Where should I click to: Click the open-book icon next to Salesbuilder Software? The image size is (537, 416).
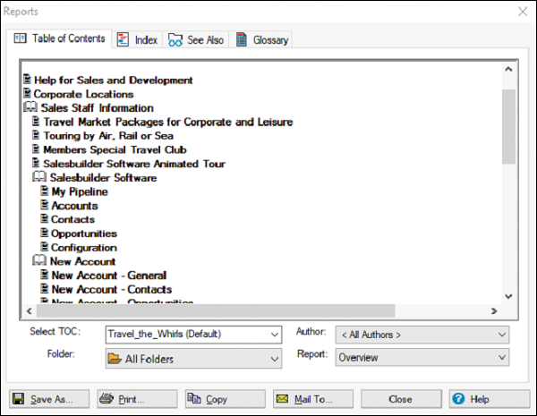[x=39, y=178]
